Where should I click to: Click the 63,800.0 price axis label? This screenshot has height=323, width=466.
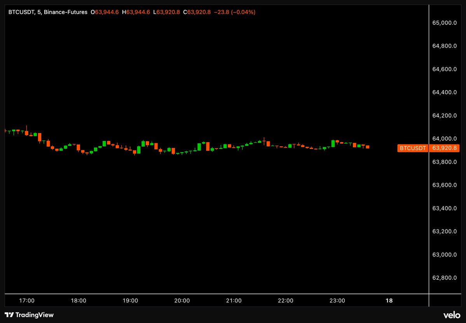coord(444,162)
